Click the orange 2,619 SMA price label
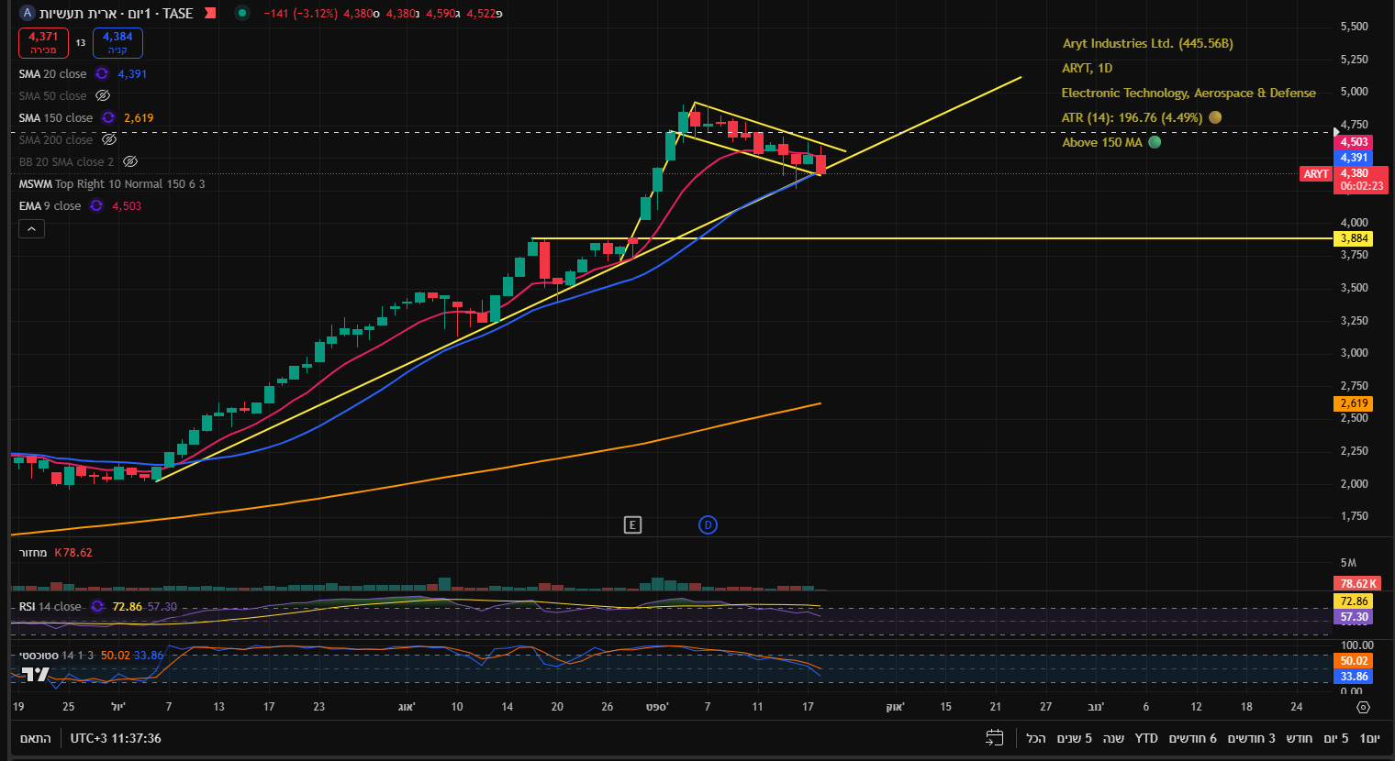 tap(1354, 403)
